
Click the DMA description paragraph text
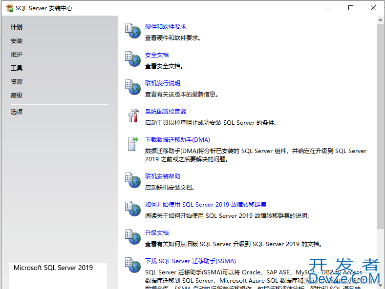[256, 155]
